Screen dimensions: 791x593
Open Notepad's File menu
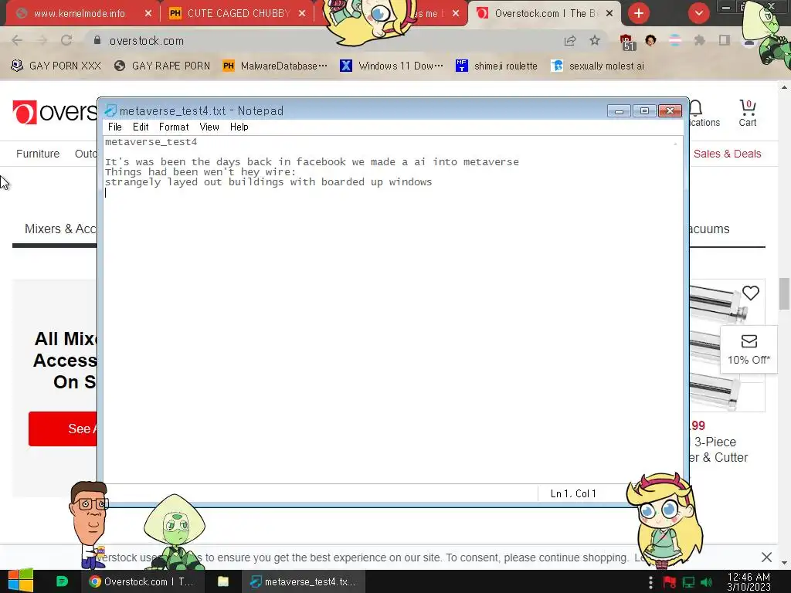115,127
